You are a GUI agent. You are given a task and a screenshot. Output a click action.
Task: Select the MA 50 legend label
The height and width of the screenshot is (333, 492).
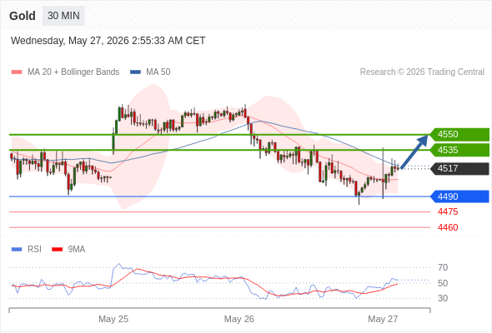point(158,72)
